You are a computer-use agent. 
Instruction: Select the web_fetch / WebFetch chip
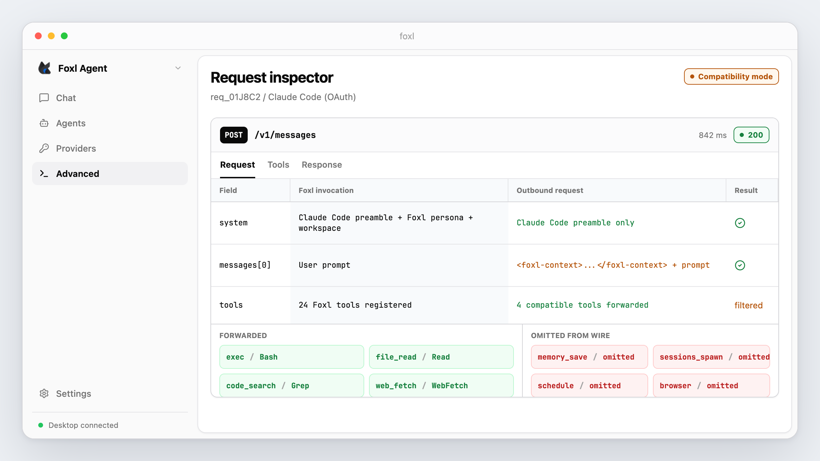(441, 386)
